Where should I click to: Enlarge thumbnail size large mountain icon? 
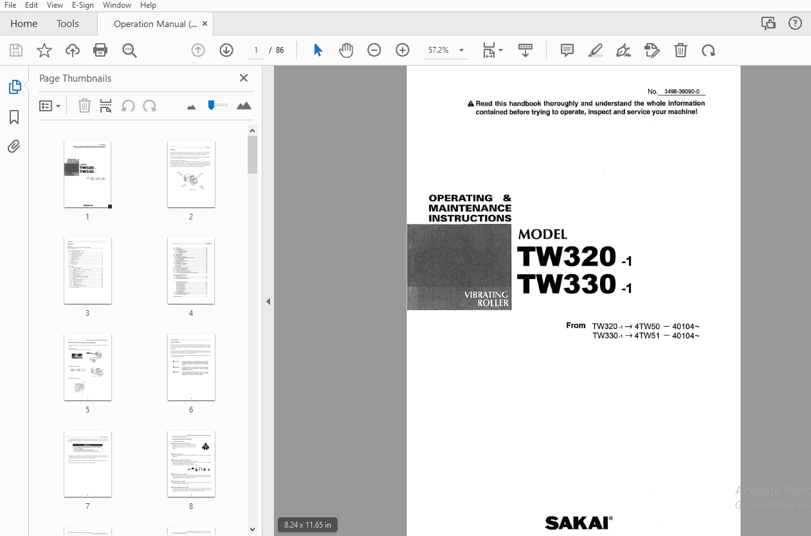244,106
